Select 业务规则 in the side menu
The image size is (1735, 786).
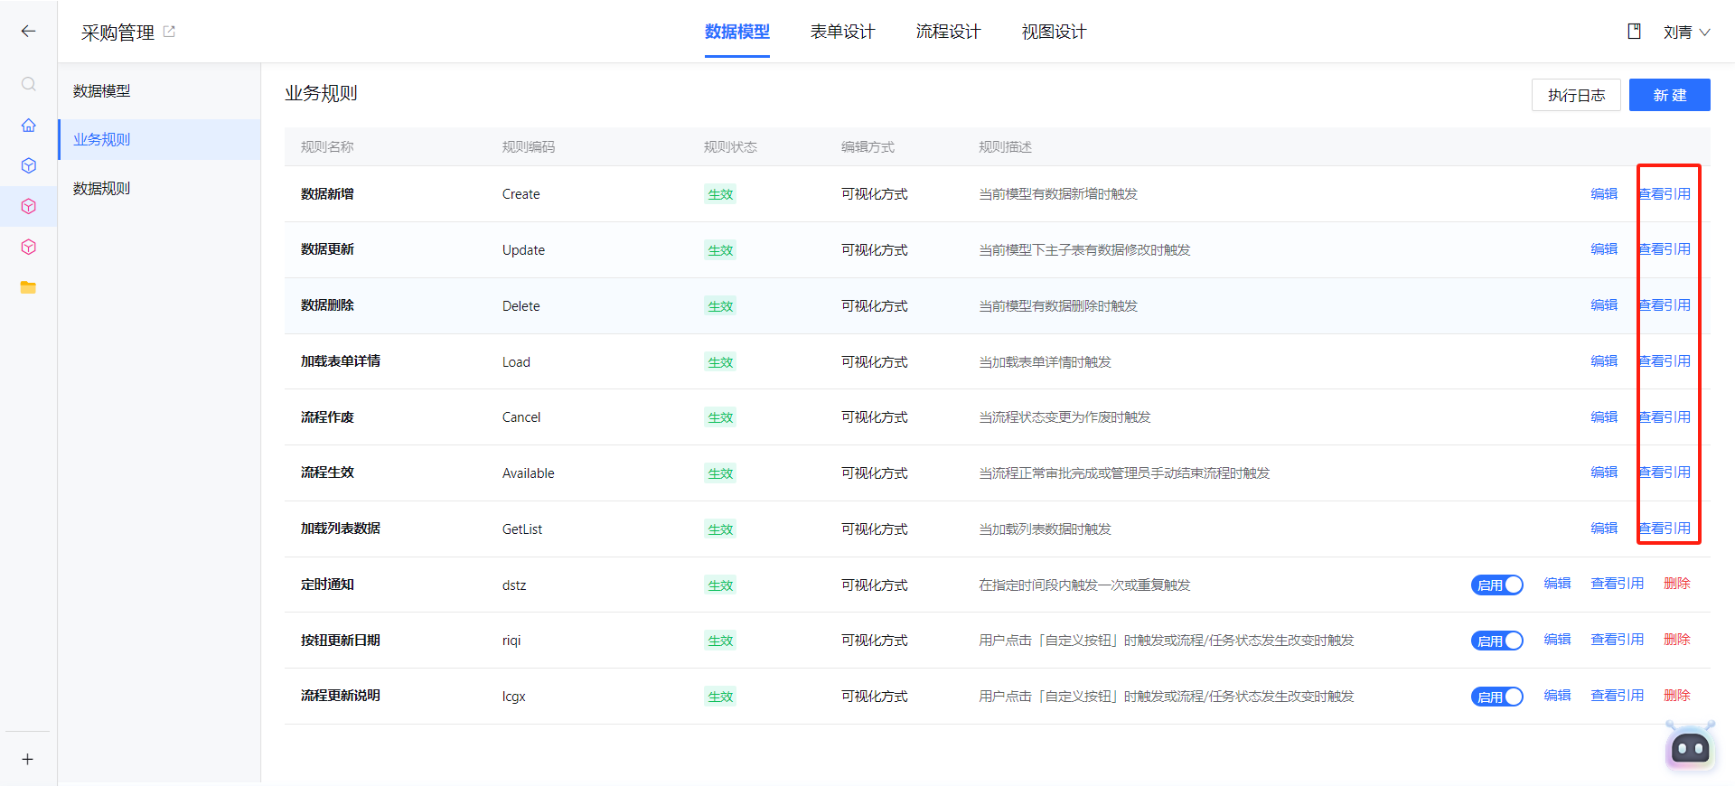[159, 139]
